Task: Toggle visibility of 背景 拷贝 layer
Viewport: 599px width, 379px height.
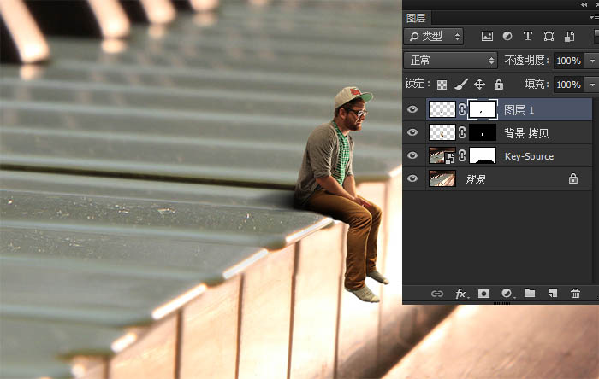Action: point(413,132)
